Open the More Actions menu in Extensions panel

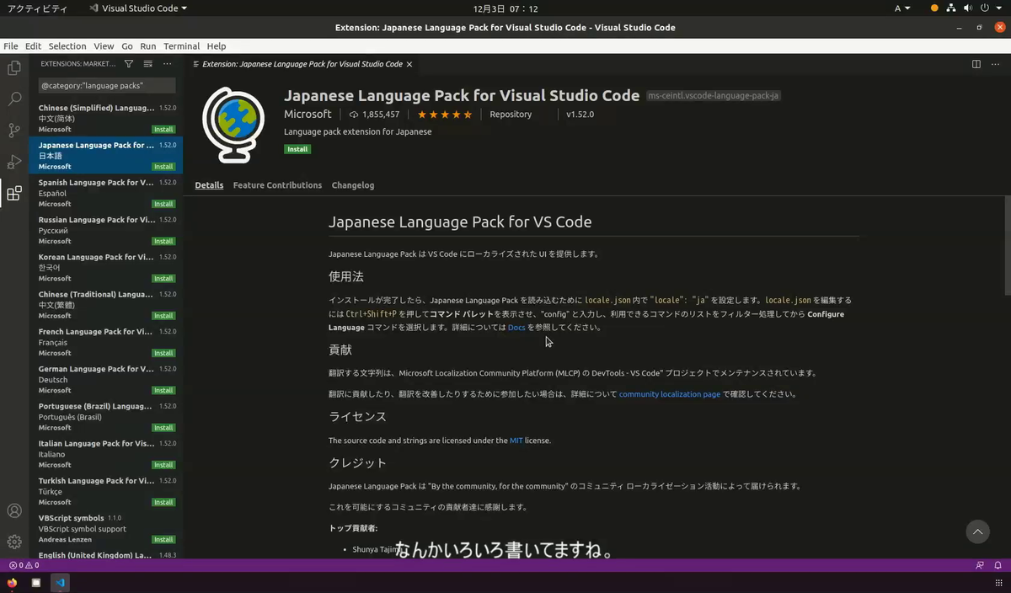pyautogui.click(x=167, y=63)
